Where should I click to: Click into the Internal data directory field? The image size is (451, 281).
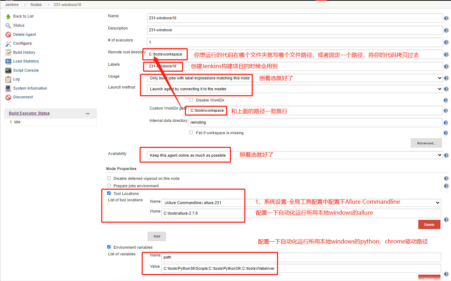pos(315,122)
